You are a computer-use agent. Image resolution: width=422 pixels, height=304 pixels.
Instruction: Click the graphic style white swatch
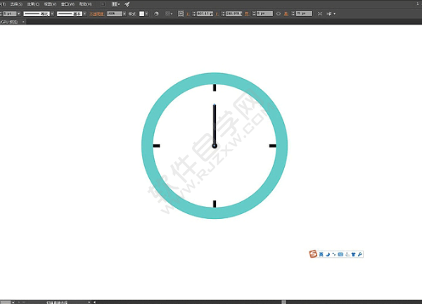point(141,14)
